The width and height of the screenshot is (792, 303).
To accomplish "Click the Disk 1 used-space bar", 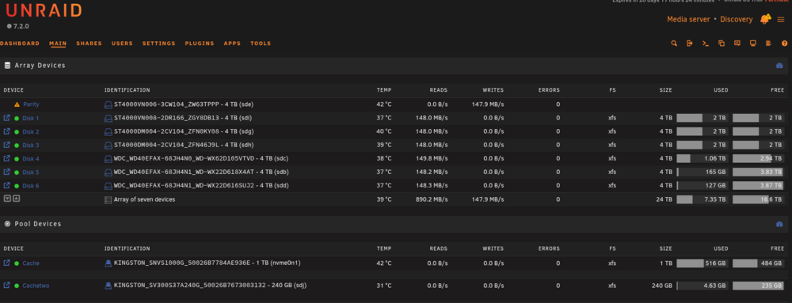I will pyautogui.click(x=703, y=118).
